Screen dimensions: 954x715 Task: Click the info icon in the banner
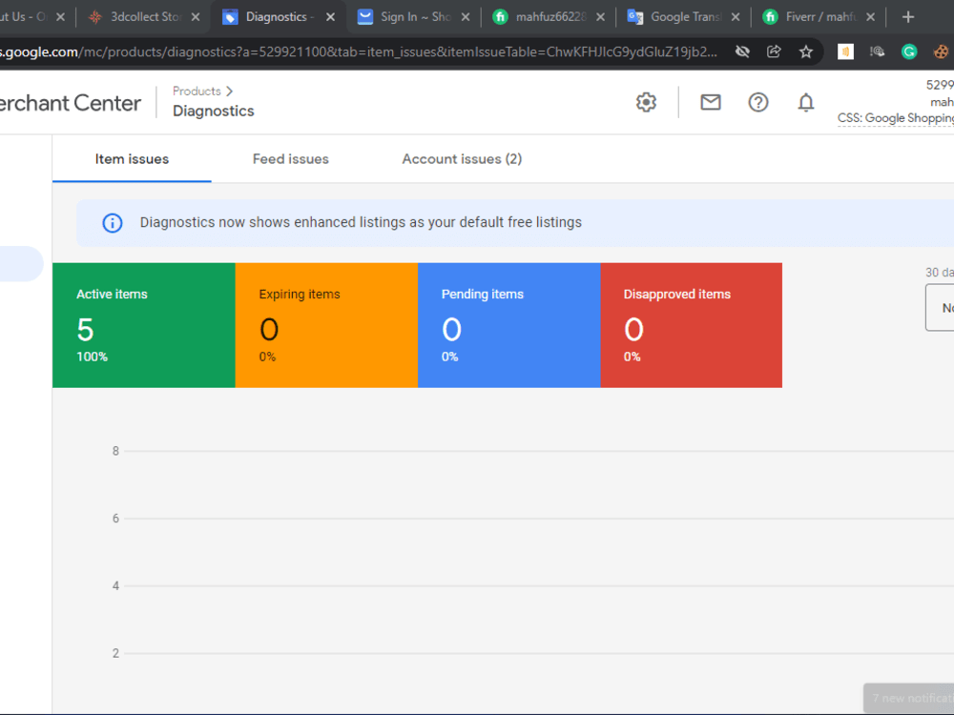[112, 222]
